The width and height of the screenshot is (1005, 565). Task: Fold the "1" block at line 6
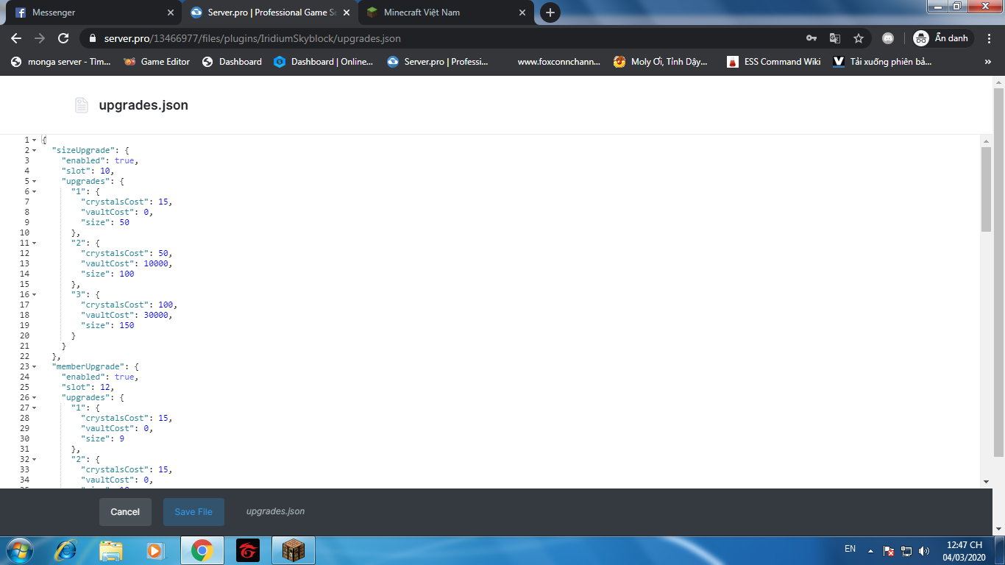(35, 191)
